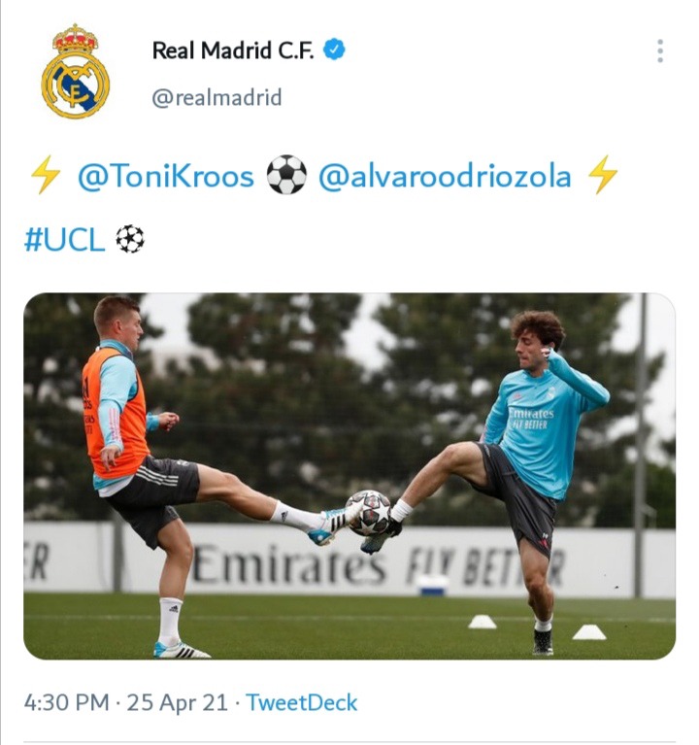This screenshot has height=745, width=699.
Task: Open the three-dot tweet options menu
Action: click(660, 51)
